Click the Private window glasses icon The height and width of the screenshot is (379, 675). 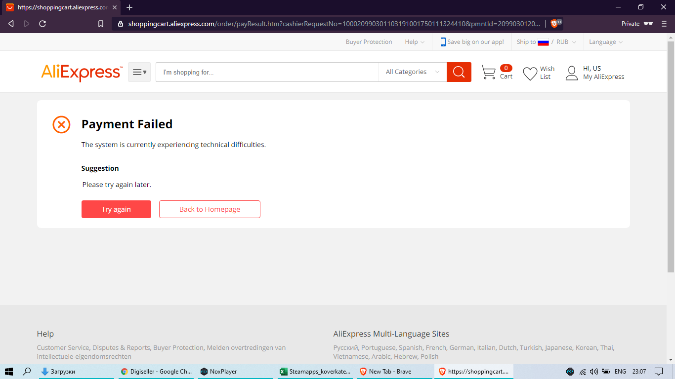(x=648, y=24)
